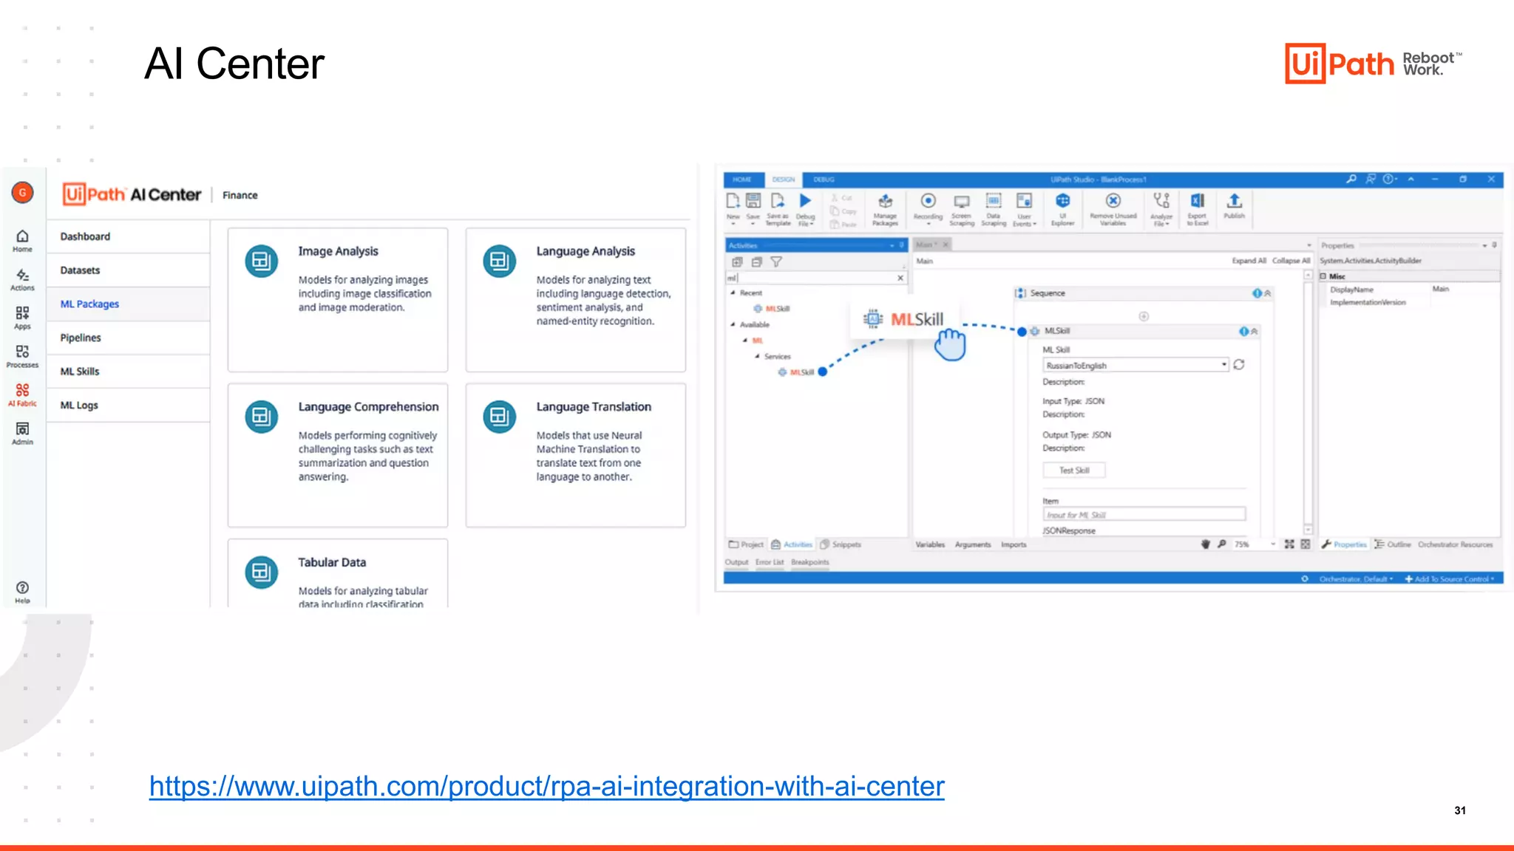This screenshot has width=1514, height=851.
Task: Click Save as Template in Studio ribbon
Action: [x=778, y=209]
